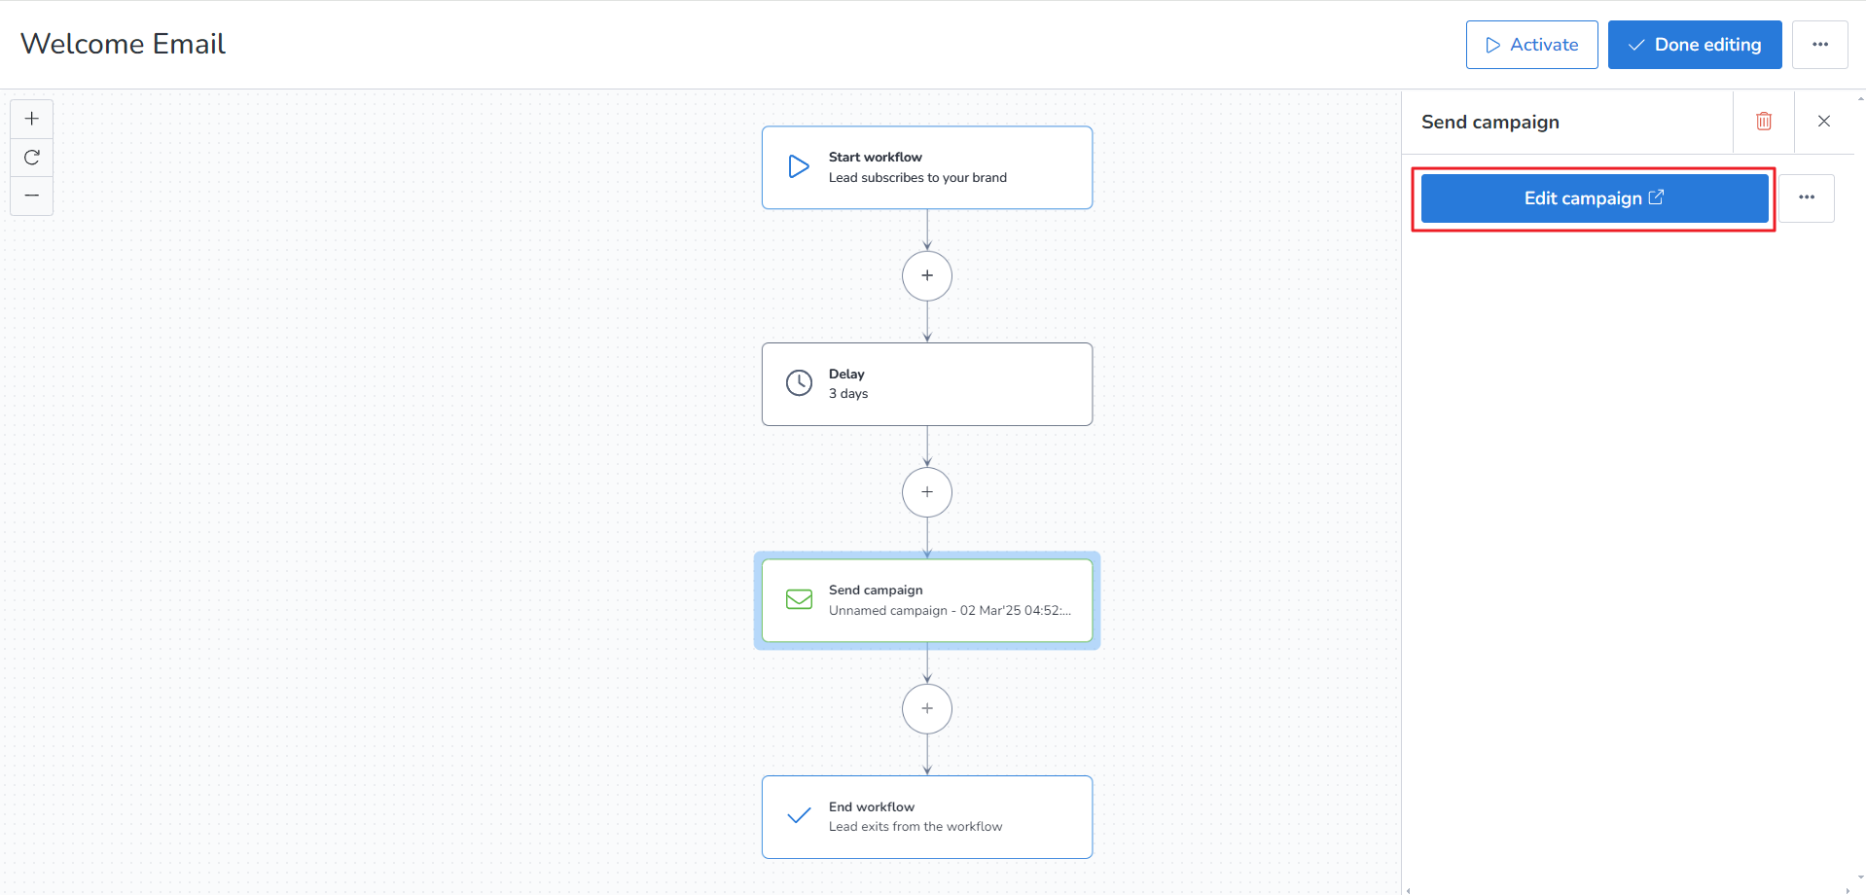The image size is (1866, 895).
Task: Delete the Send campaign step via trash icon
Action: point(1763,122)
